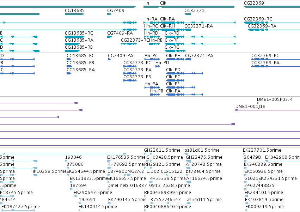300x212 pixels.
Task: Click EST label GH22611.5prime
Action: click(x=162, y=150)
